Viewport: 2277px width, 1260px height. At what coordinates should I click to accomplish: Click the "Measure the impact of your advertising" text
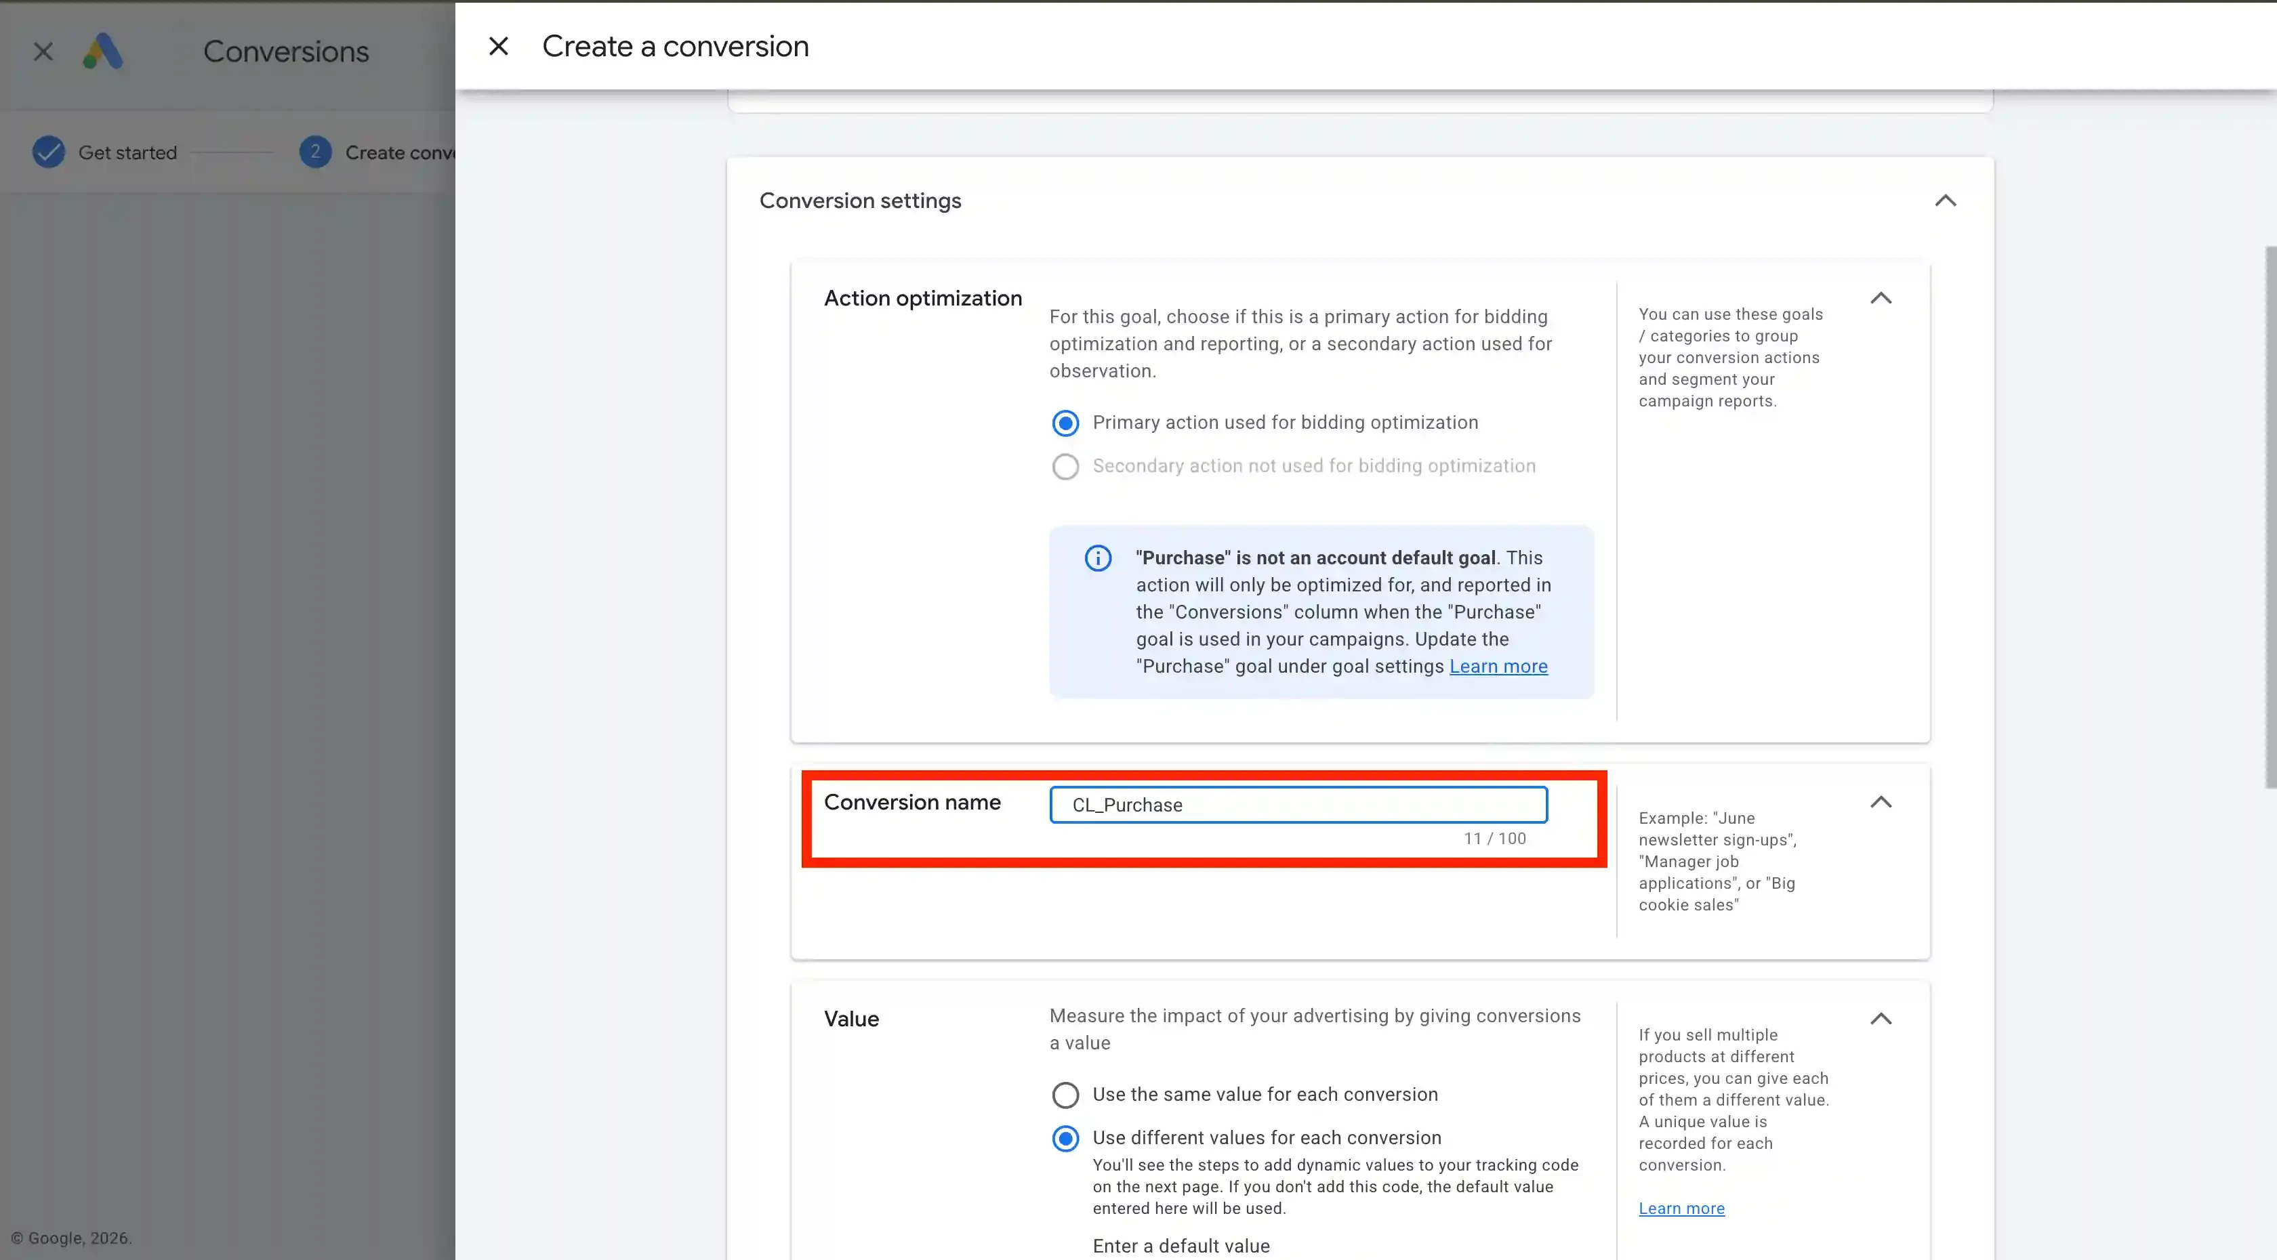point(1315,1030)
